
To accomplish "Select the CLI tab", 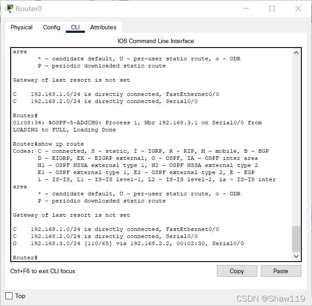I will click(x=75, y=27).
